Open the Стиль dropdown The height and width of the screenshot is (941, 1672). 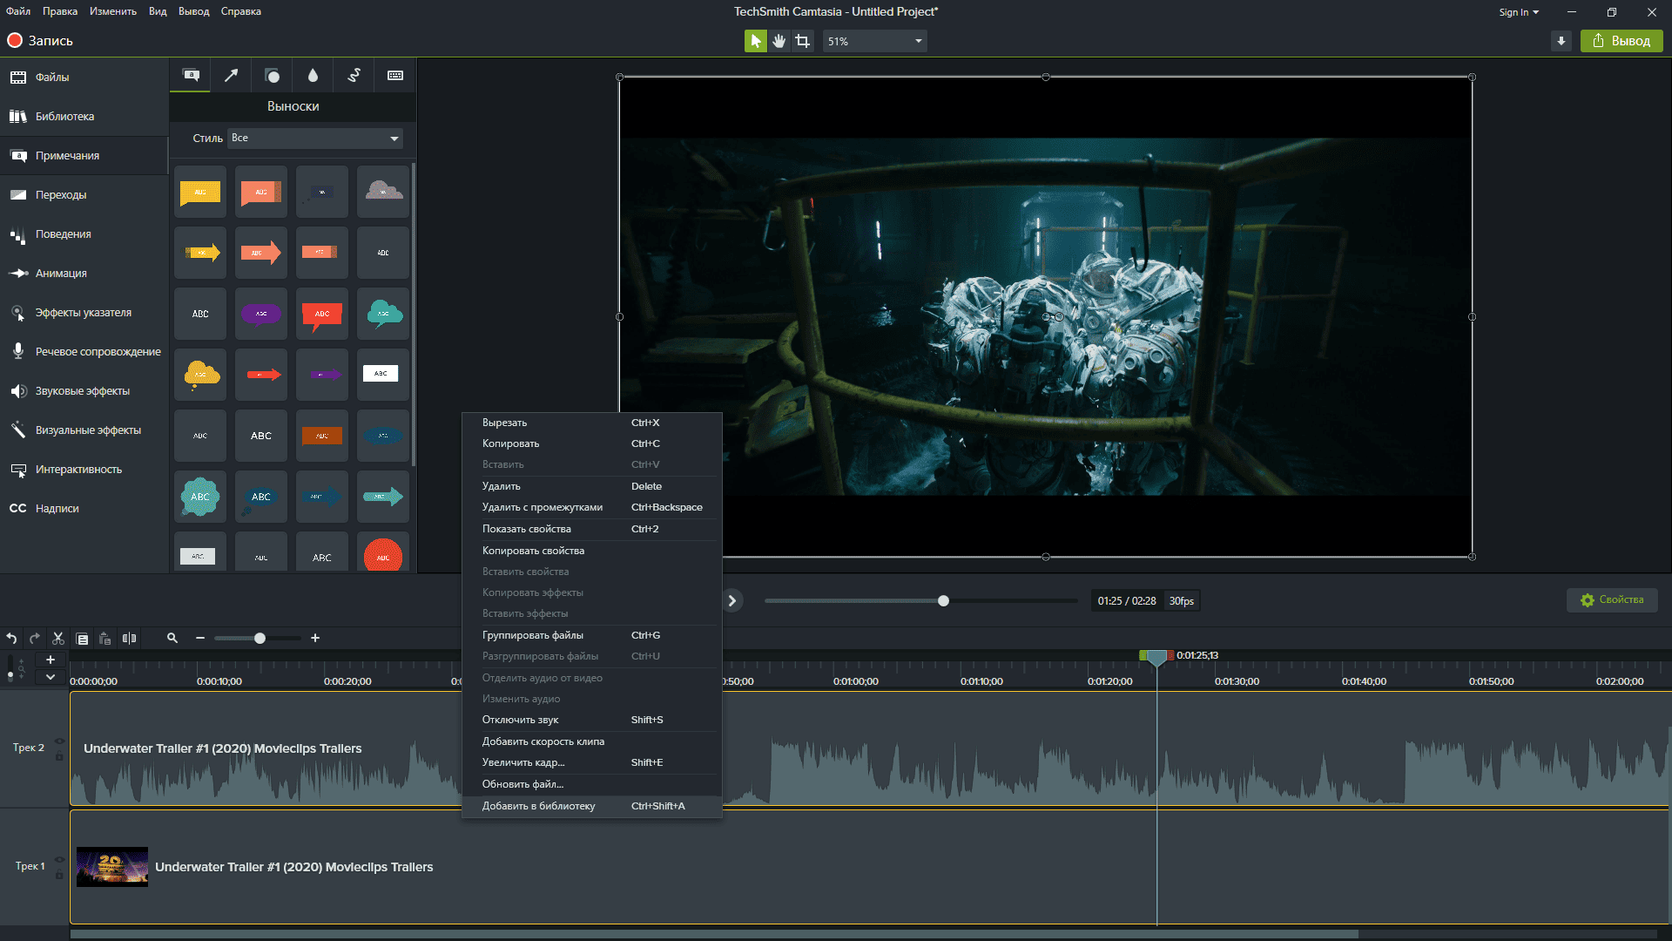click(315, 139)
